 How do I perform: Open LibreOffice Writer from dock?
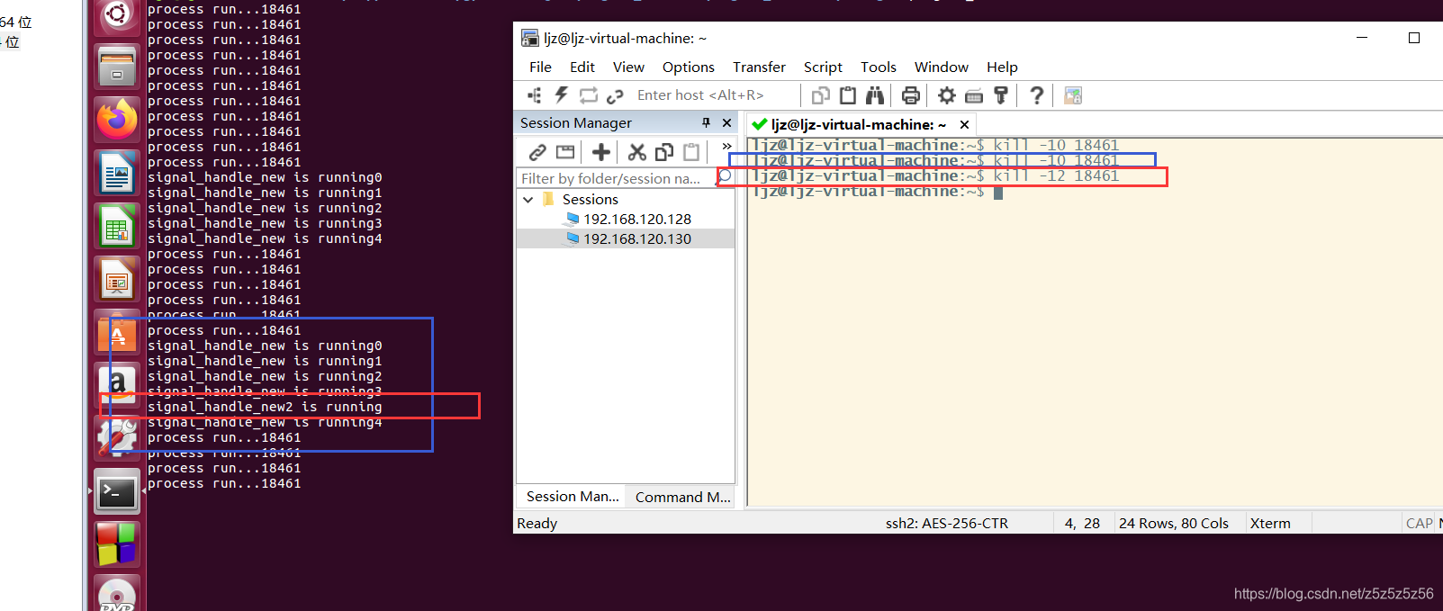(x=117, y=173)
